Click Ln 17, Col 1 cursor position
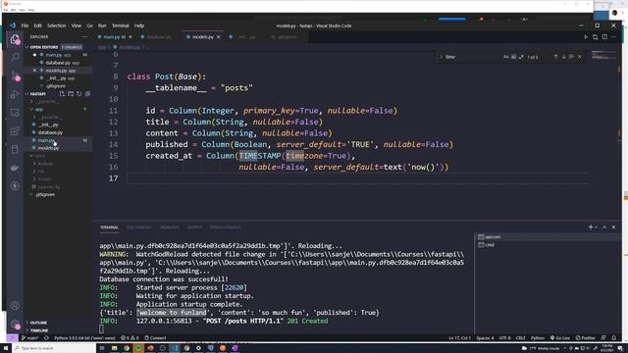The image size is (628, 353). tap(459, 337)
